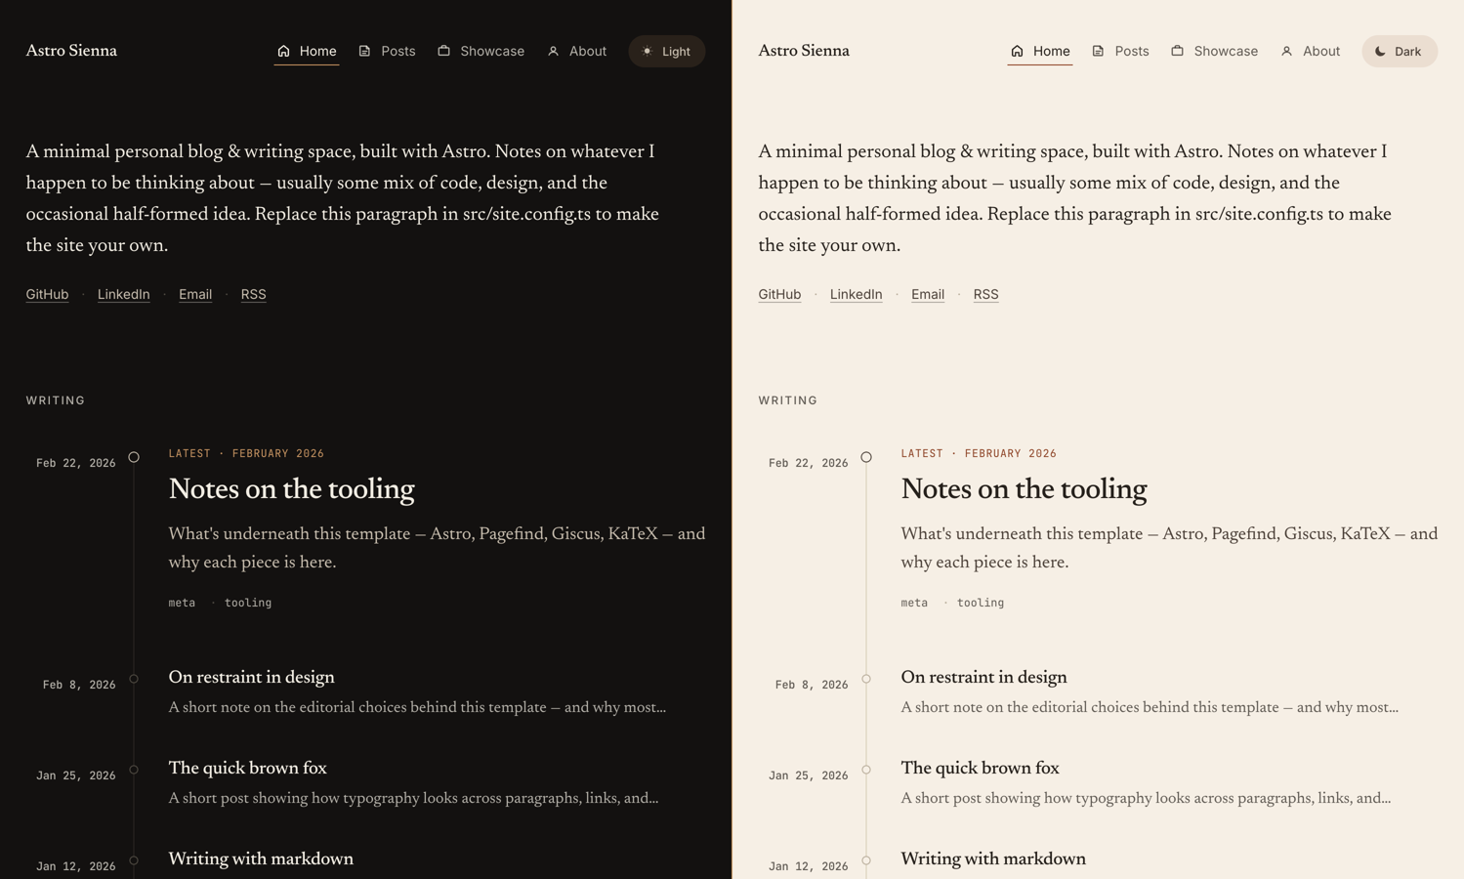Toggle theme with the Light button
1464x879 pixels.
click(667, 51)
